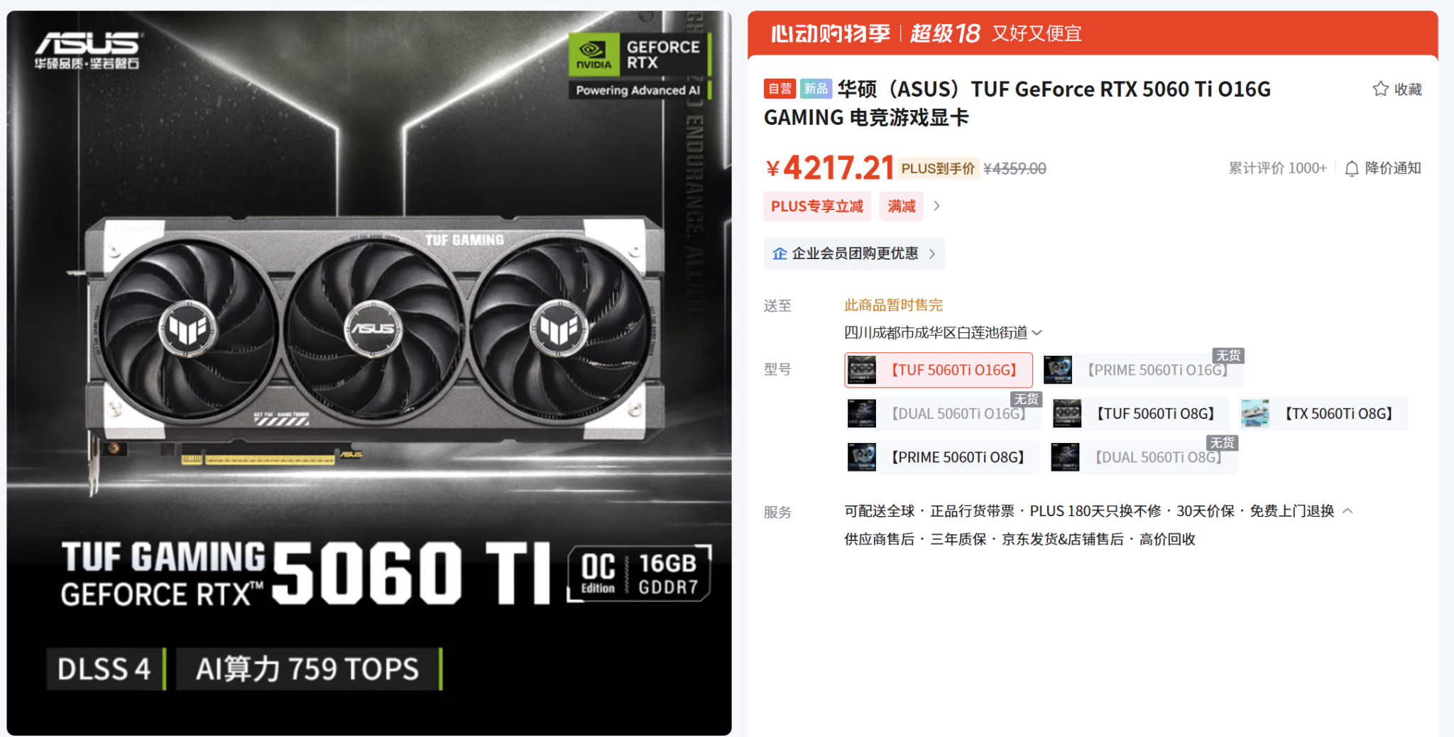Click the star icon to favorite product
The image size is (1454, 737).
[x=1380, y=89]
